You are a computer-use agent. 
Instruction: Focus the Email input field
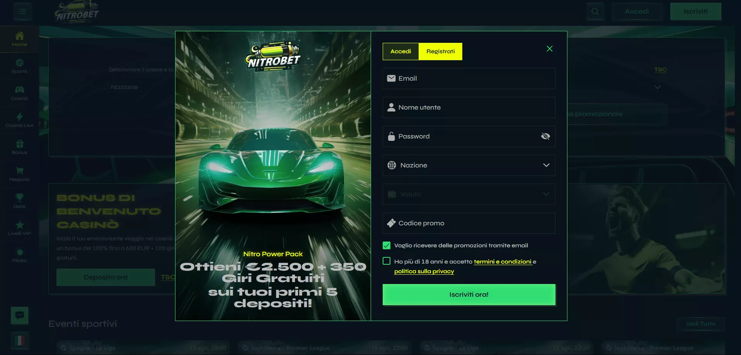469,78
